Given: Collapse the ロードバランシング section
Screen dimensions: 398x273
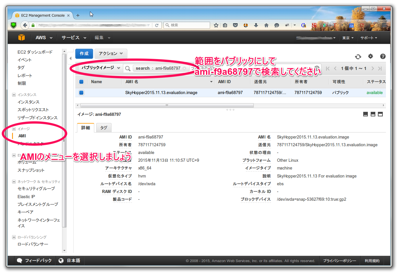Looking at the screenshot, I should [14, 237].
